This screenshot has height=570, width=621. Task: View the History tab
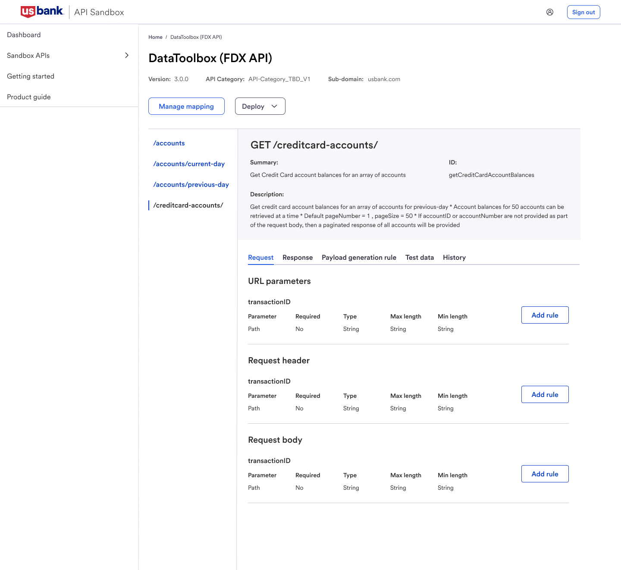(x=454, y=258)
